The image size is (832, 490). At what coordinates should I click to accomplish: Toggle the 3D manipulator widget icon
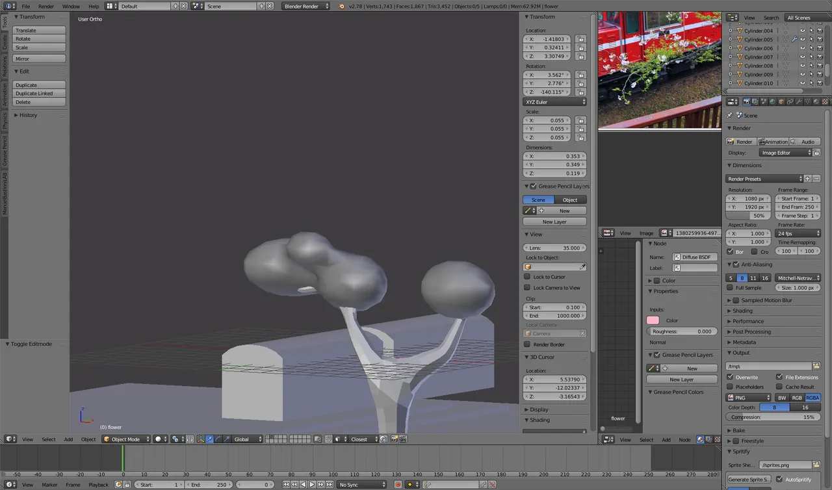click(200, 439)
